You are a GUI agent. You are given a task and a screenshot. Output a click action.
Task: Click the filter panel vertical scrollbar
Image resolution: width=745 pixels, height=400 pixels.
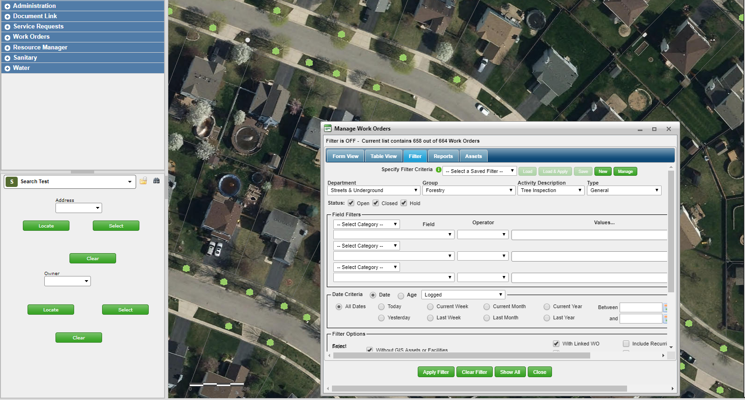[671, 231]
